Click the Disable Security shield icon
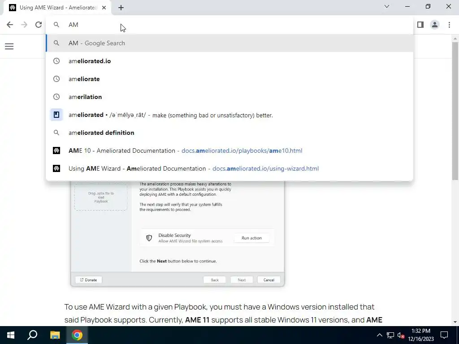Screen dimensions: 459x344 [x=149, y=238]
